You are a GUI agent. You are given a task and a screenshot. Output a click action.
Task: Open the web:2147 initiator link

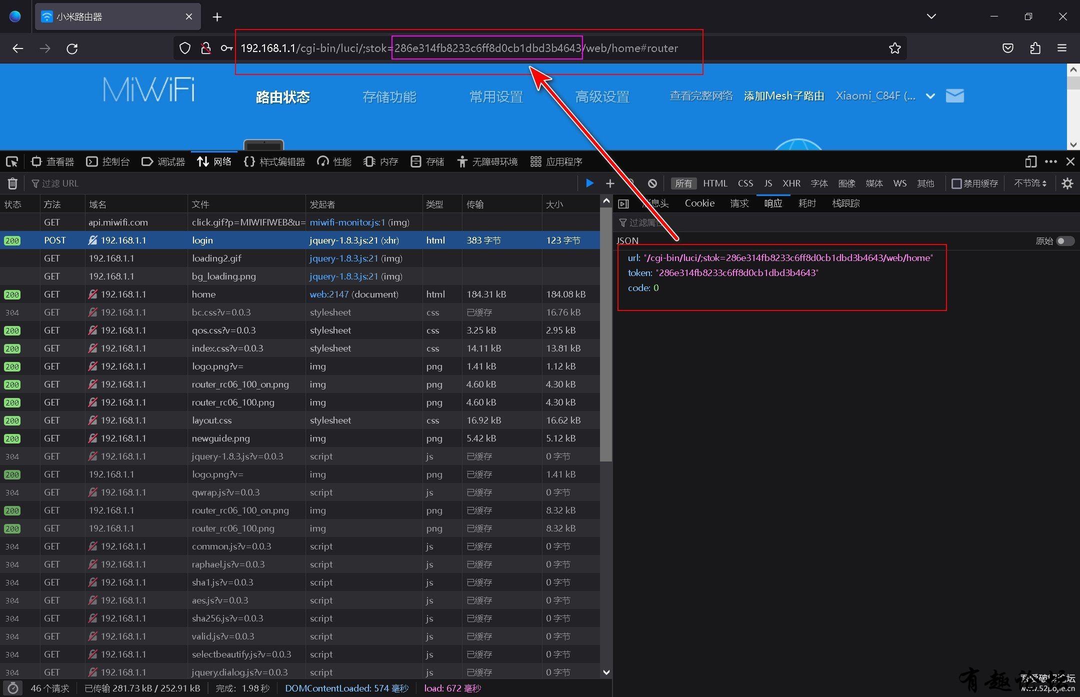[x=329, y=294]
